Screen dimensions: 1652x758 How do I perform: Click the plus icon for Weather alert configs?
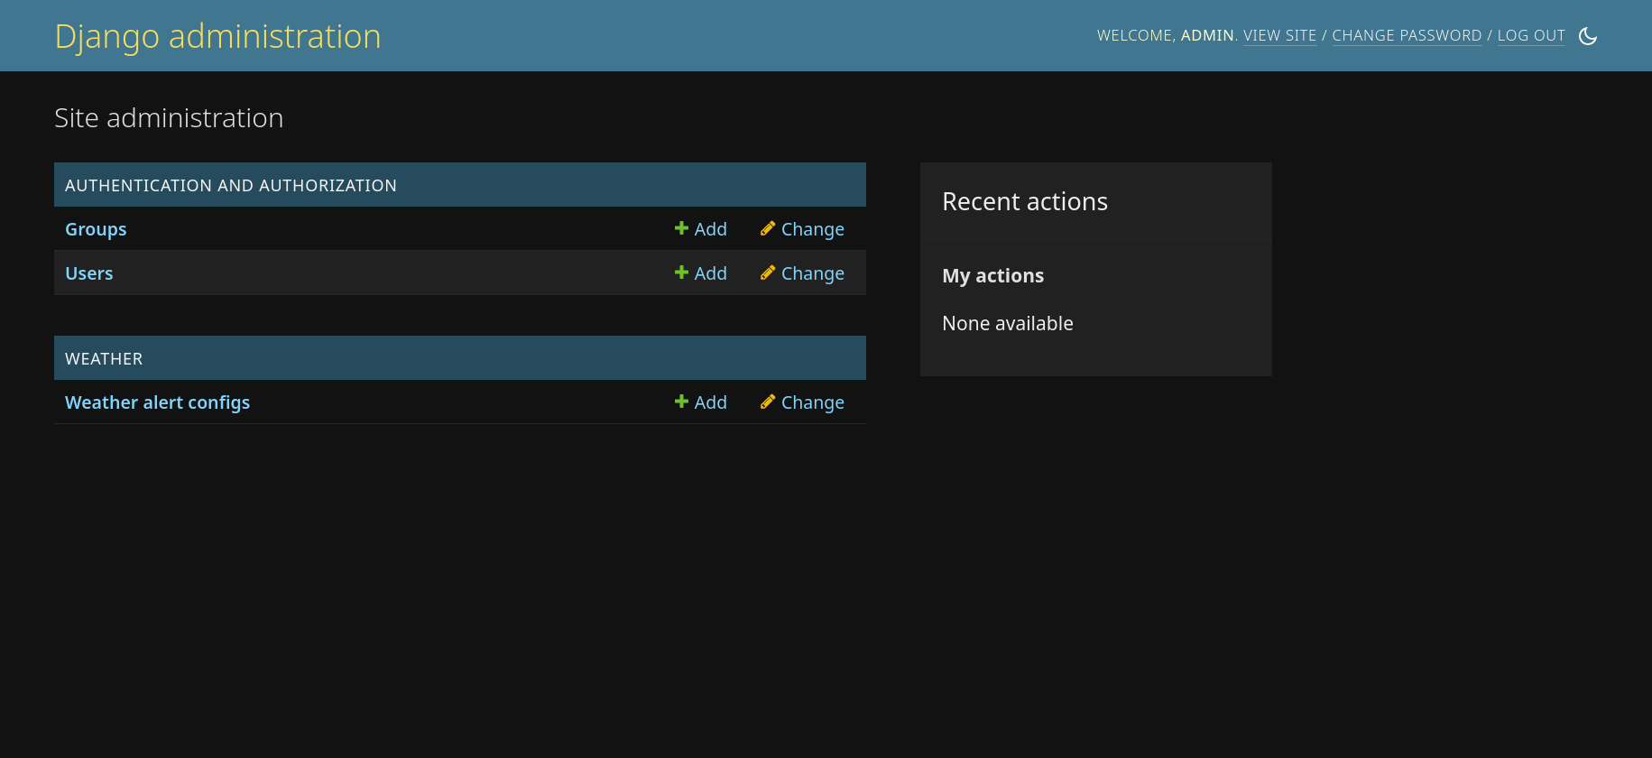coord(681,402)
